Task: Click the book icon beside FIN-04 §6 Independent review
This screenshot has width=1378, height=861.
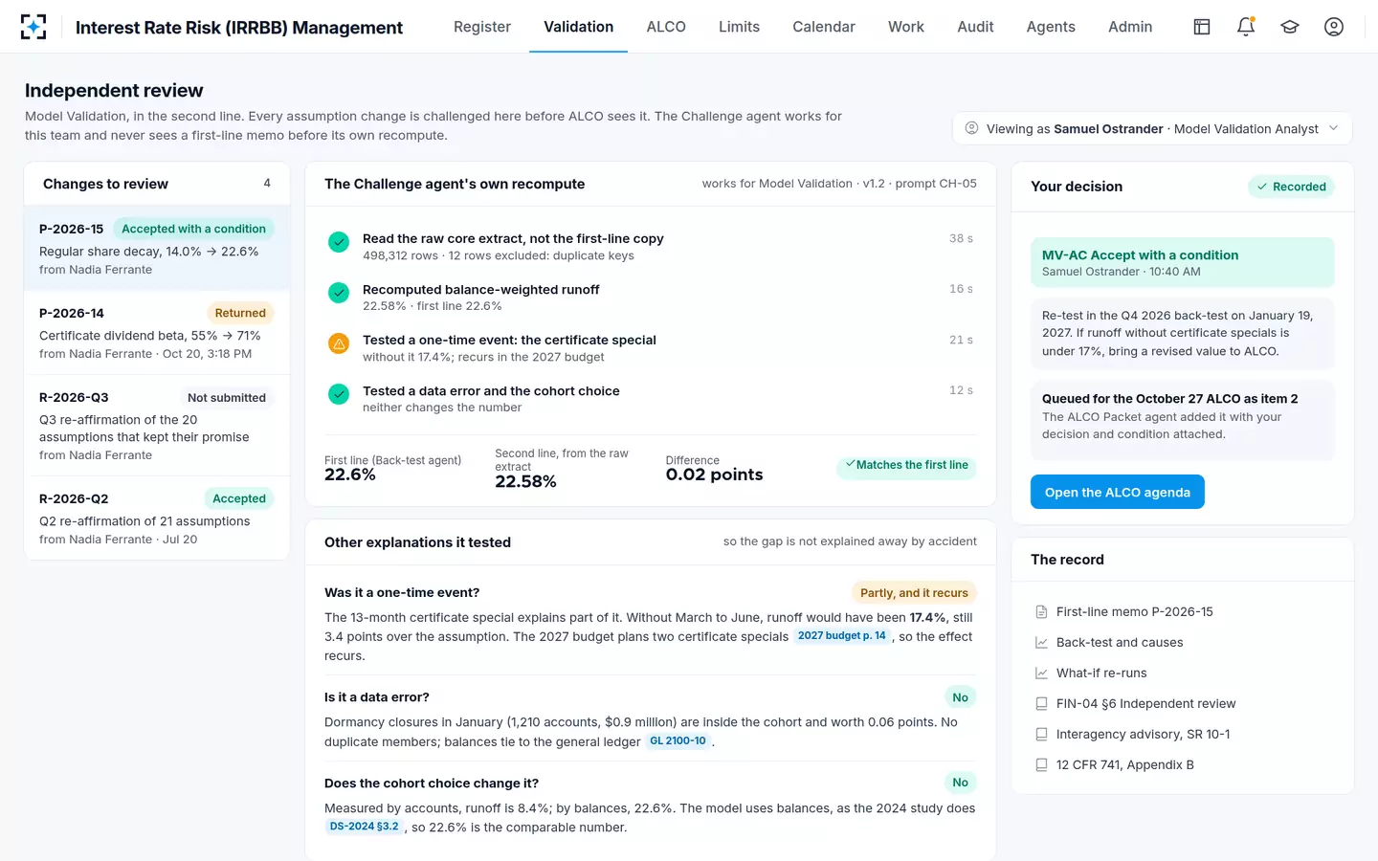Action: [1041, 704]
